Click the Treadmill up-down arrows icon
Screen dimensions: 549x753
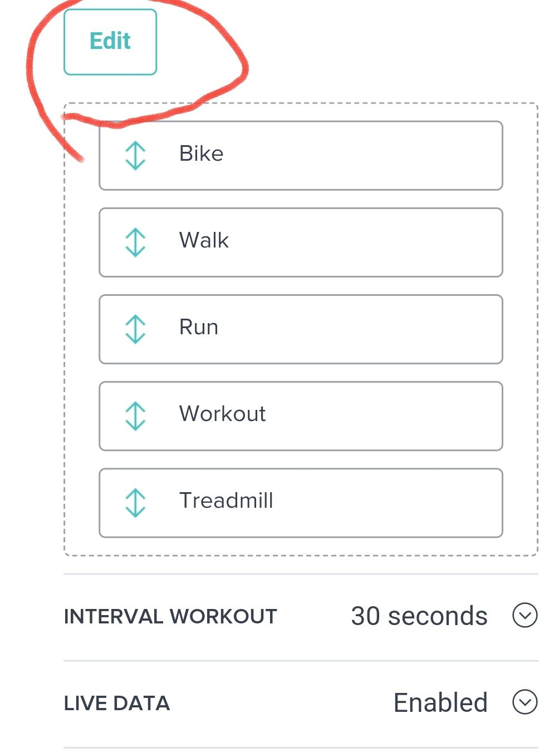(x=135, y=502)
